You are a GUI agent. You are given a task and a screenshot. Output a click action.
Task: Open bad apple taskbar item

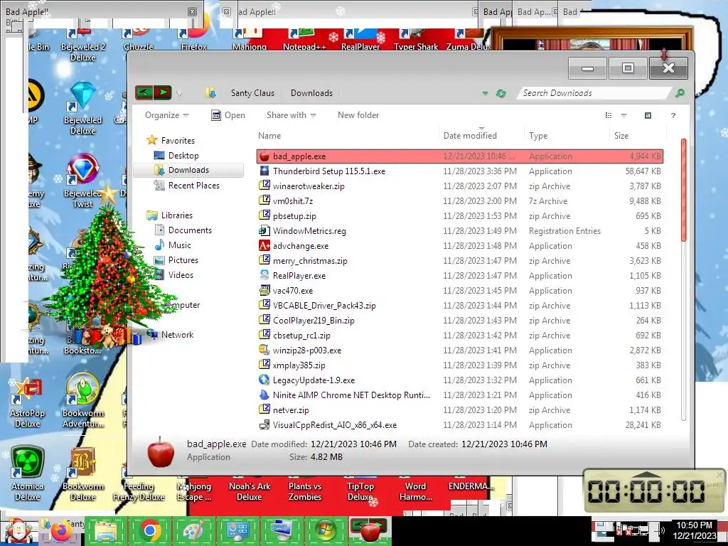(369, 531)
